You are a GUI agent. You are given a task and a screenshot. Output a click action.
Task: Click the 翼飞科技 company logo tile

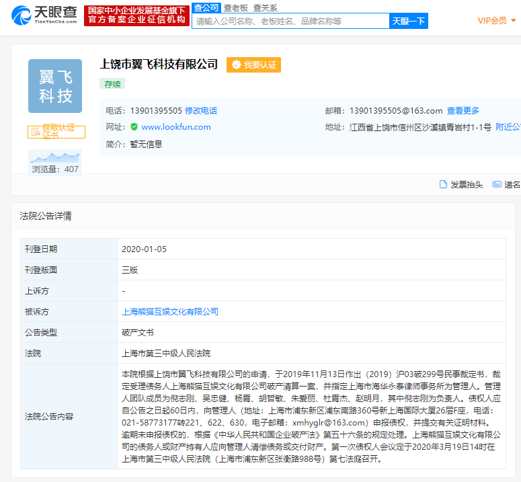pyautogui.click(x=55, y=86)
